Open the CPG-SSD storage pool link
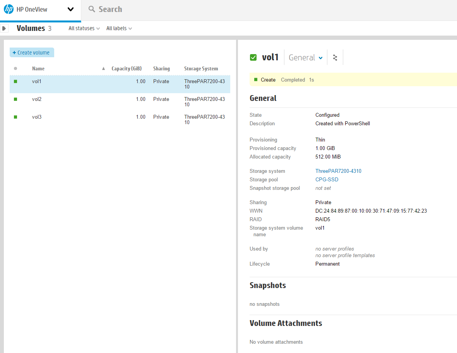This screenshot has height=353, width=457. point(327,179)
